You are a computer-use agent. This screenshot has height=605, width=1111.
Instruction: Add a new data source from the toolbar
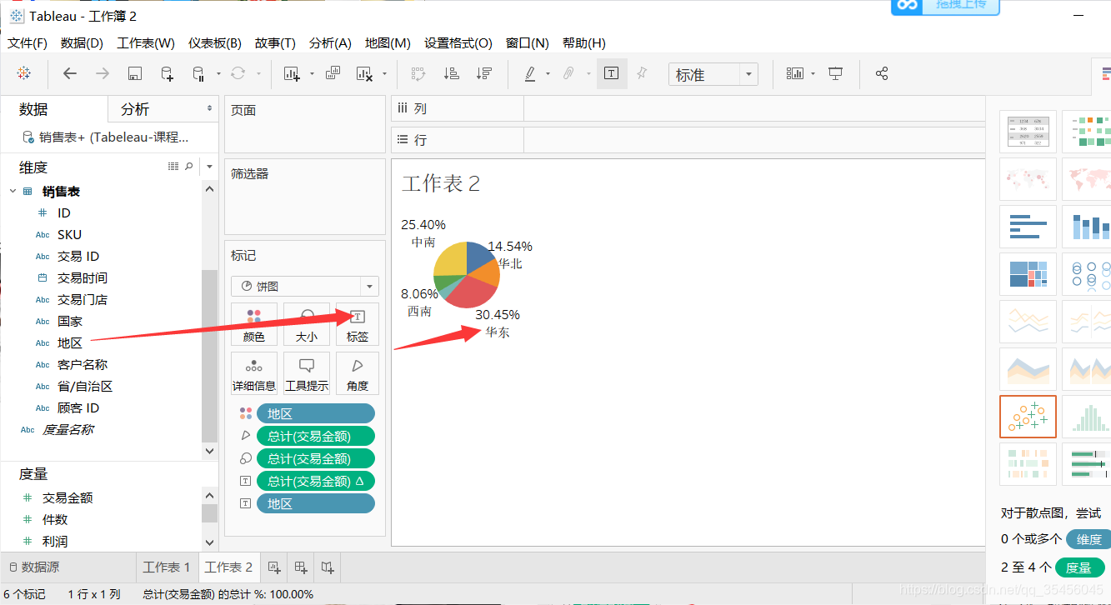pos(167,73)
